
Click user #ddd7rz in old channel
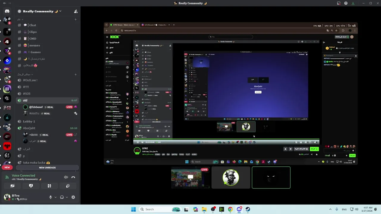tap(50, 113)
